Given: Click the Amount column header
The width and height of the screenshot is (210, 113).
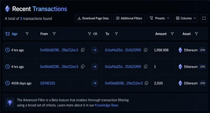Looking at the screenshot, I should pyautogui.click(x=161, y=34).
